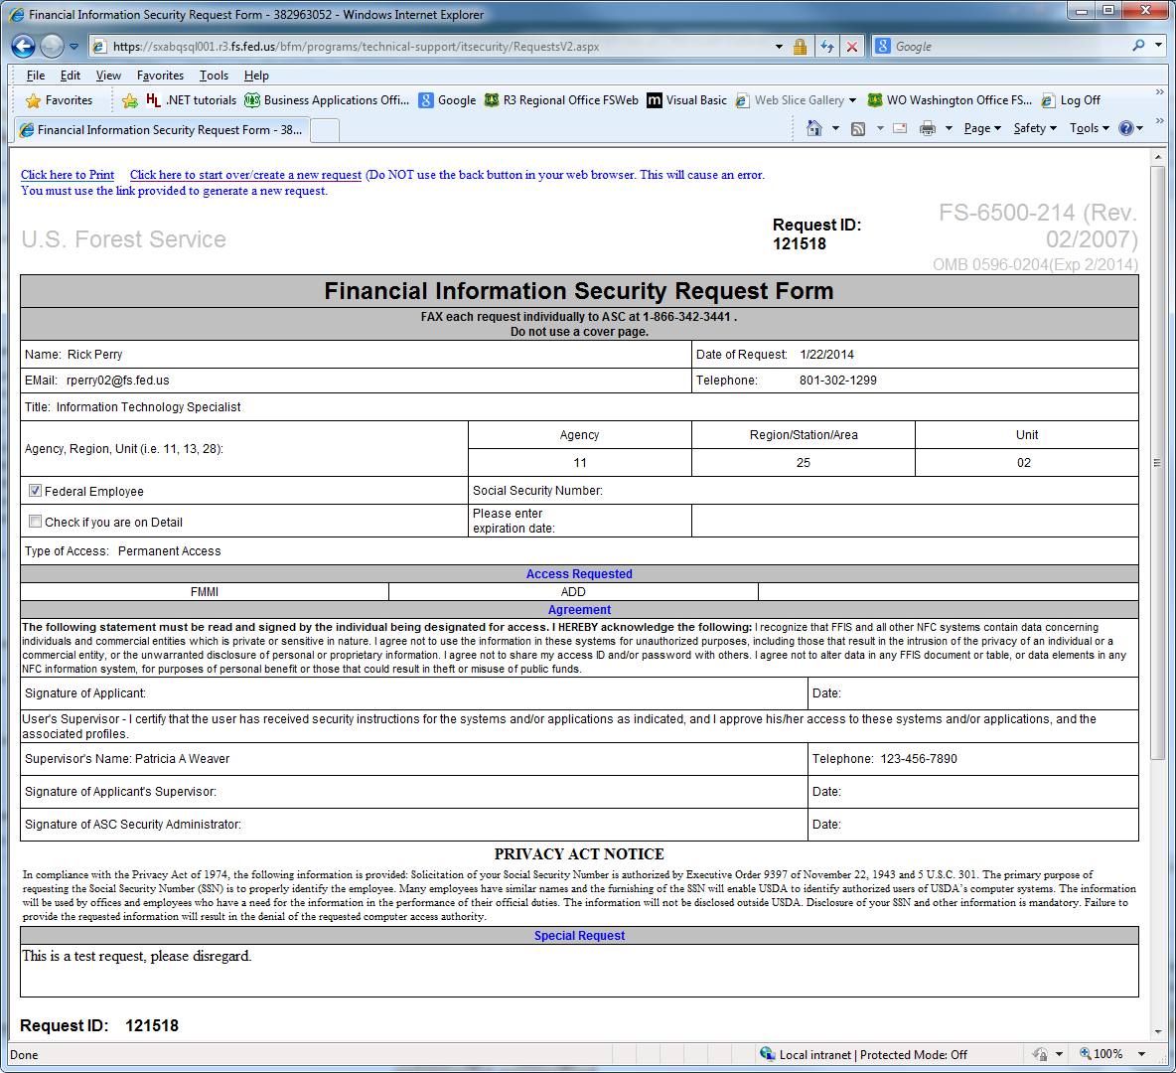This screenshot has width=1176, height=1073.
Task: Click the Read Mail envelope icon
Action: tap(900, 128)
